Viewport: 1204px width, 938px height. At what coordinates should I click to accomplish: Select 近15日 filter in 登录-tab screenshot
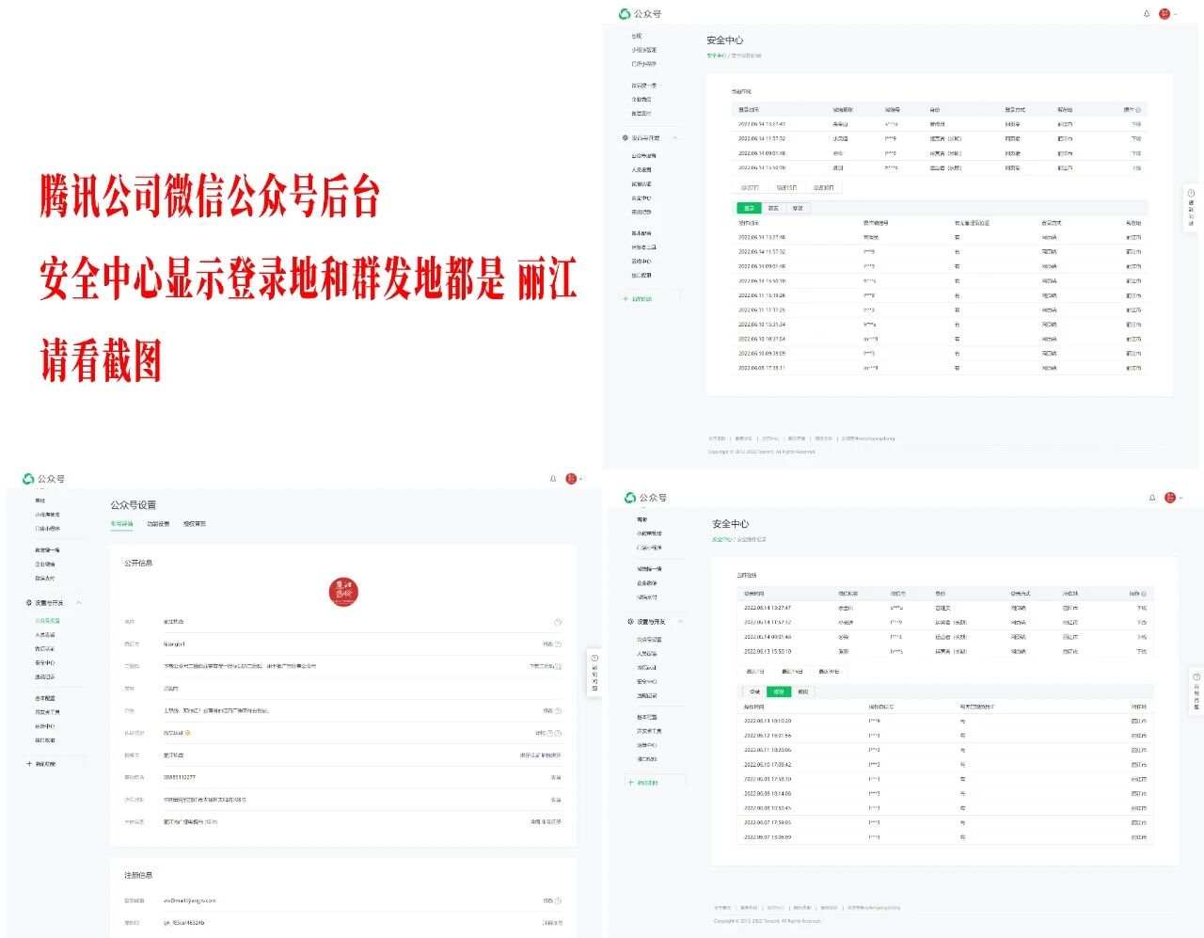pos(787,187)
